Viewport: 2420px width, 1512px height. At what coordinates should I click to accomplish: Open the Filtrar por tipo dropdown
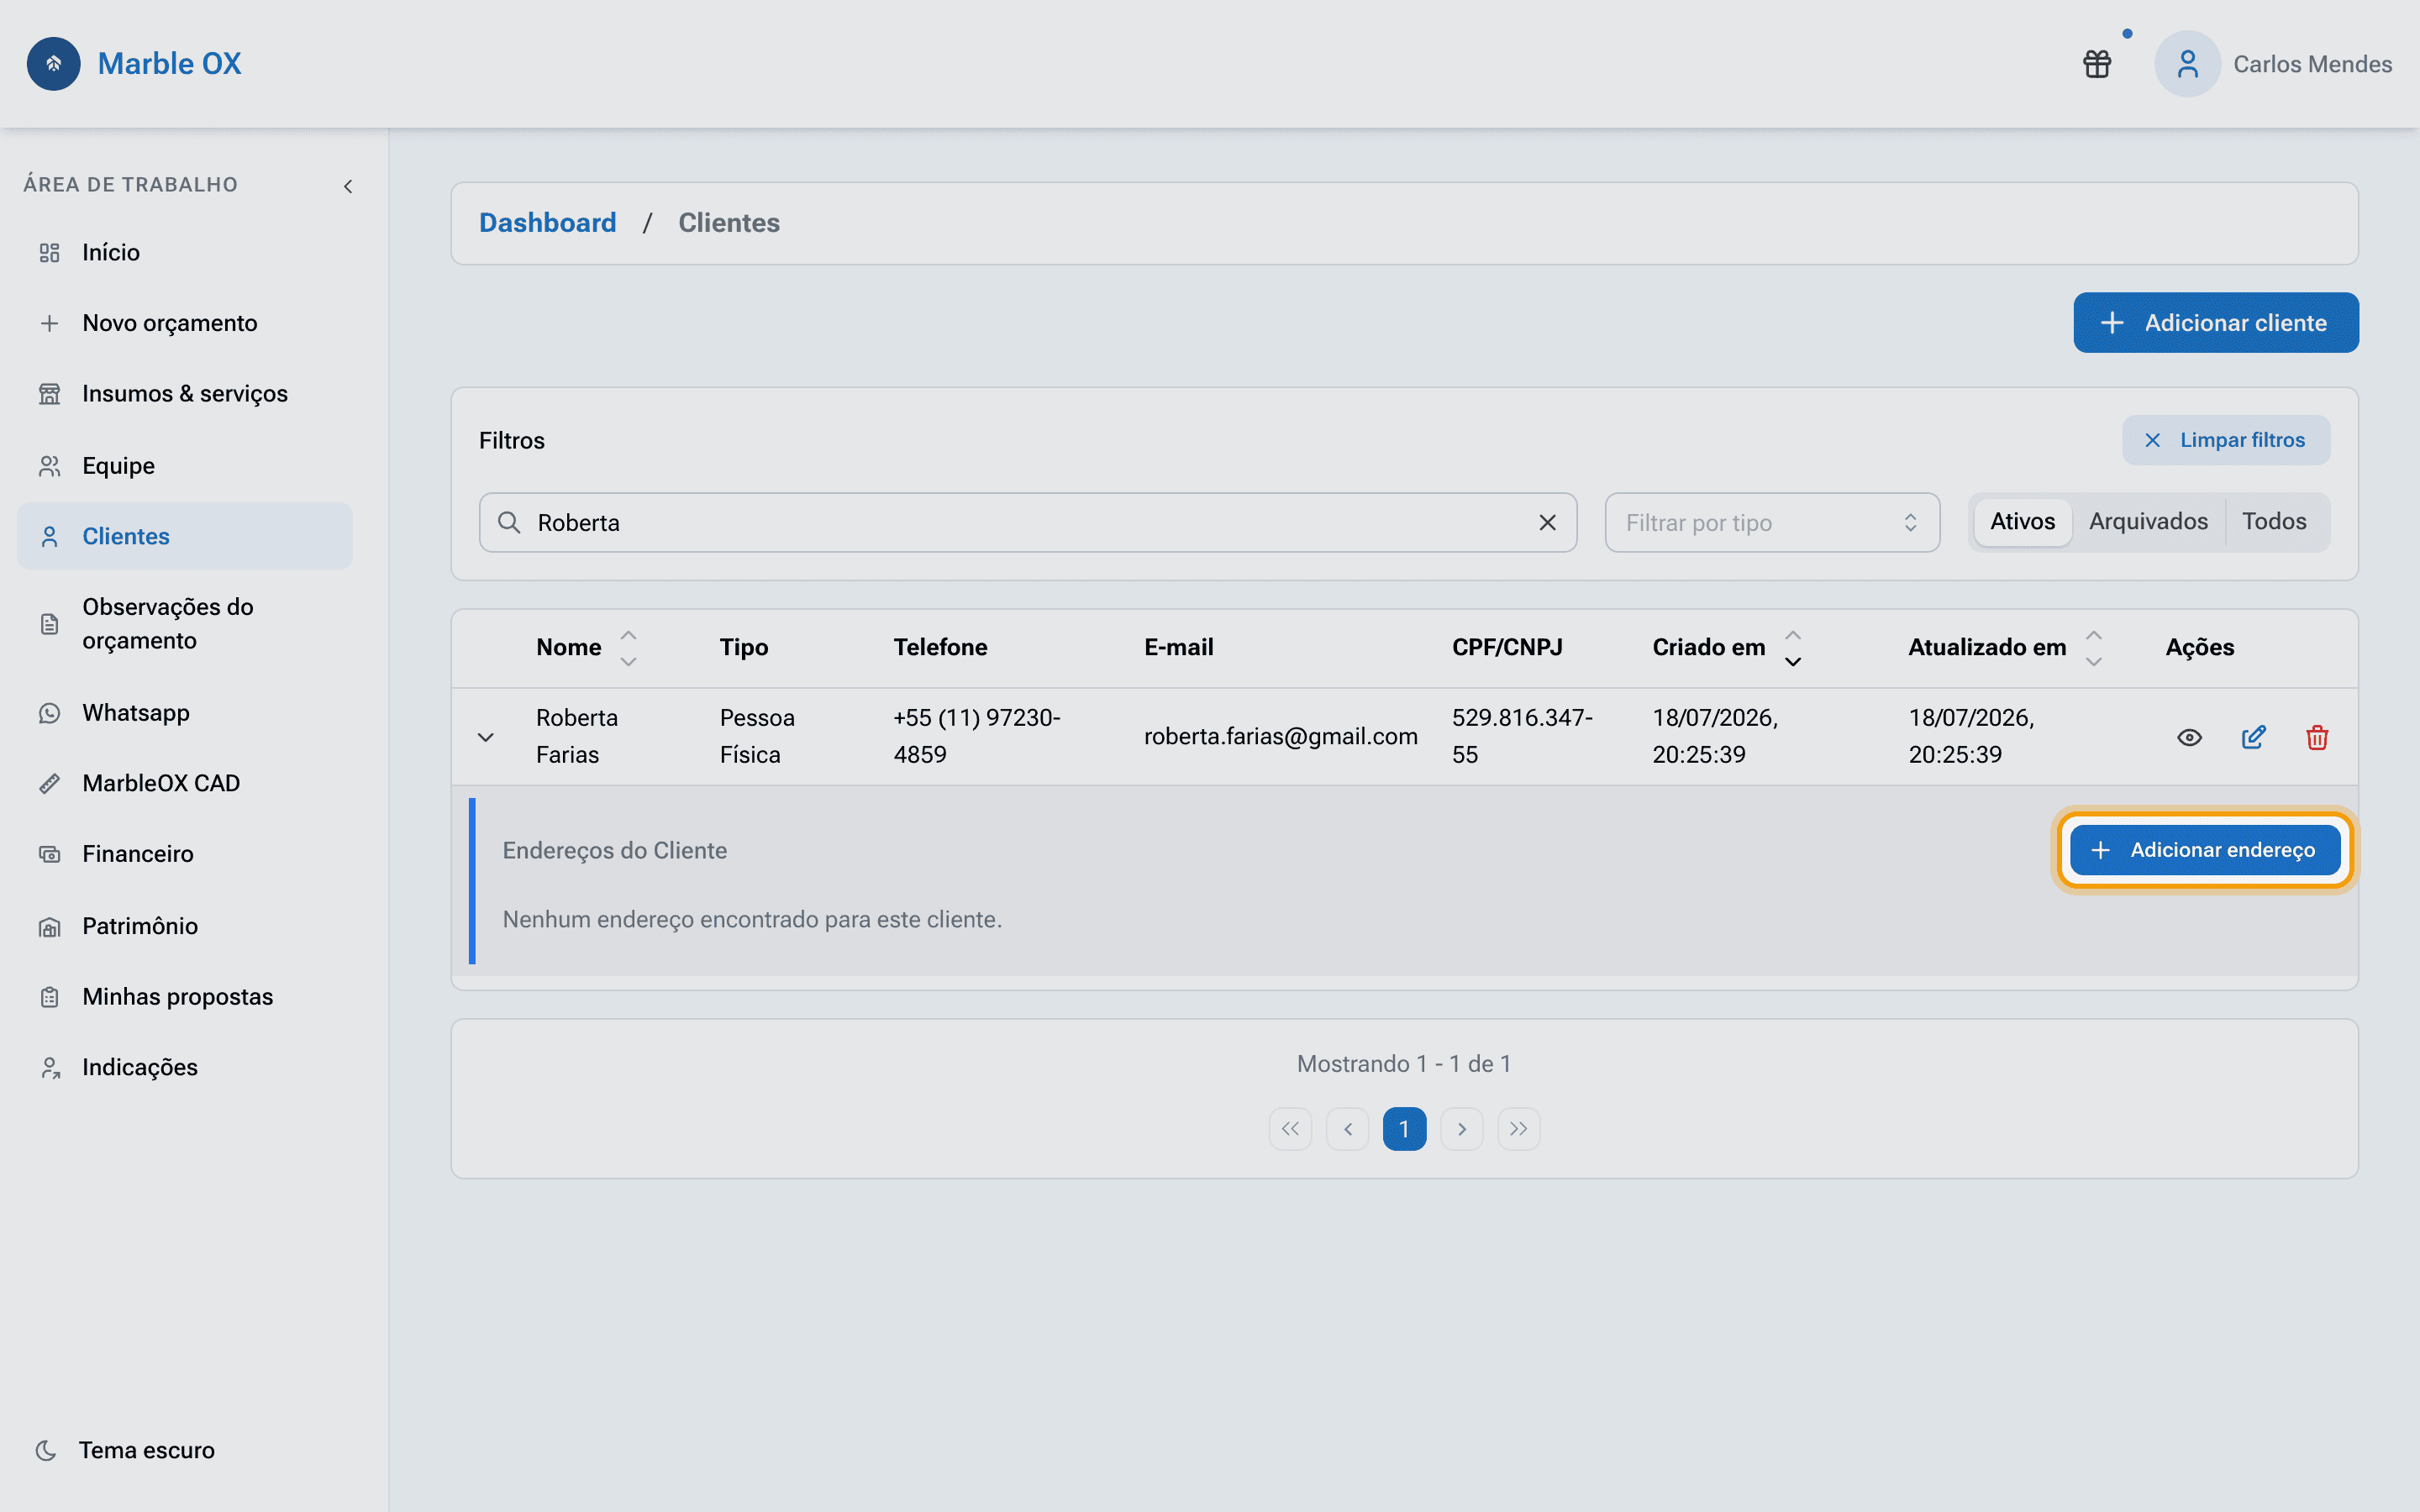tap(1772, 522)
